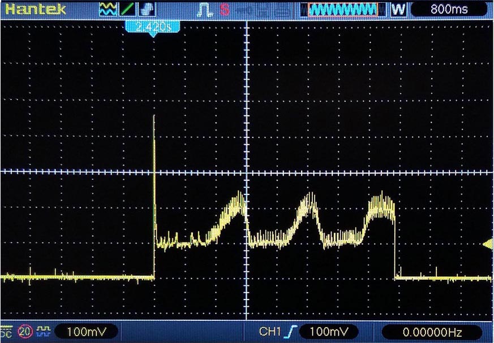Viewport: 494px width, 343px height.
Task: Select the CH1 100mV vertical scale readout
Action: pyautogui.click(x=87, y=332)
